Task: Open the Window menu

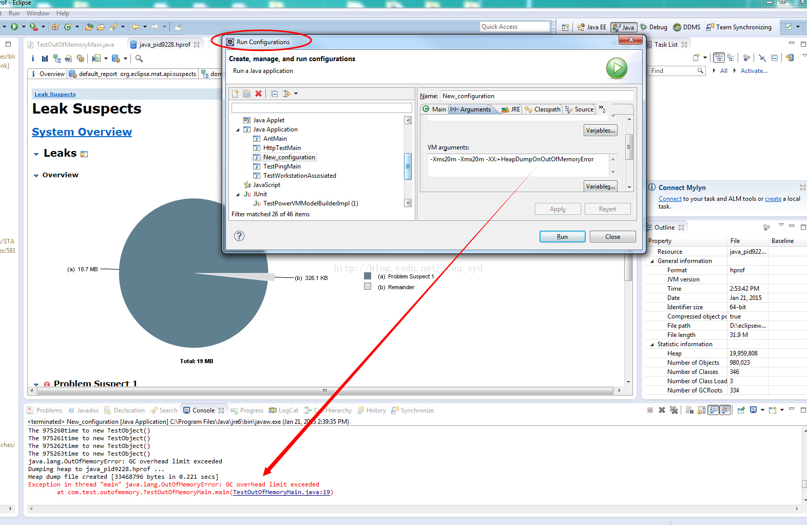Action: [x=38, y=13]
